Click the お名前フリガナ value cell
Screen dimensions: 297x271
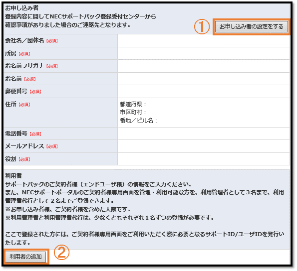pos(204,66)
